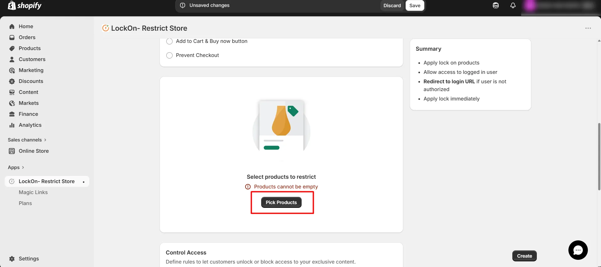This screenshot has width=601, height=267.
Task: Click the Products tag icon
Action: [12, 49]
